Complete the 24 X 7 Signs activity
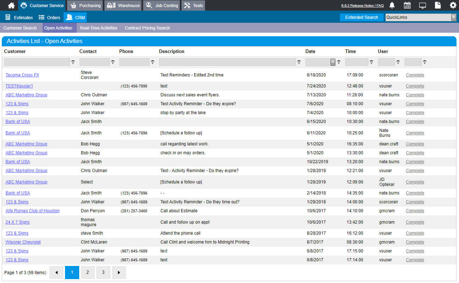459x283 pixels. coord(415,222)
